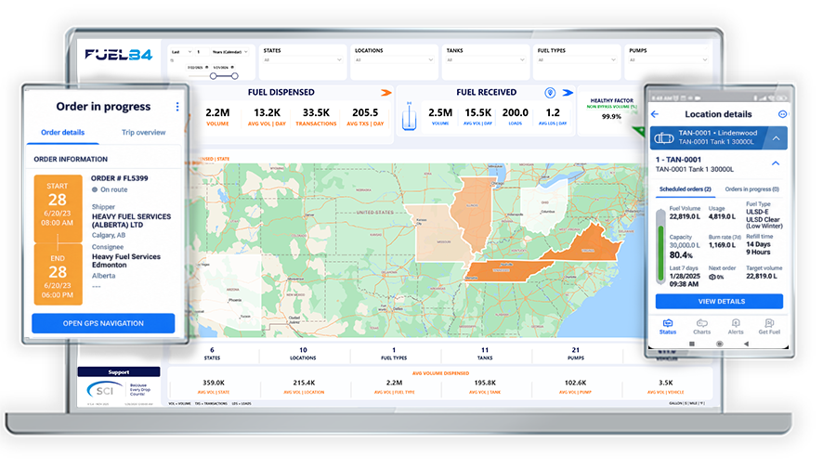Viewport: 836px width, 468px height.
Task: Click the Order # FL5399 text
Action: coord(120,178)
